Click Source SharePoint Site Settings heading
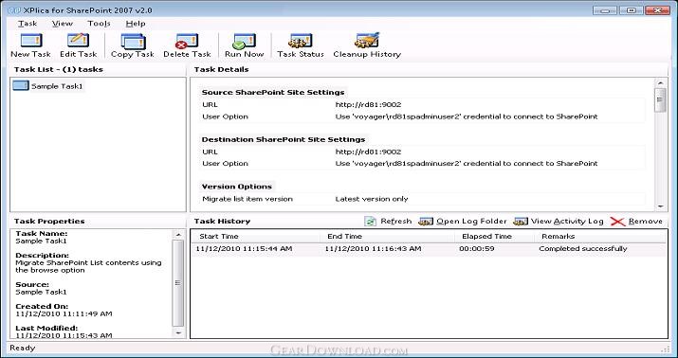 click(273, 93)
